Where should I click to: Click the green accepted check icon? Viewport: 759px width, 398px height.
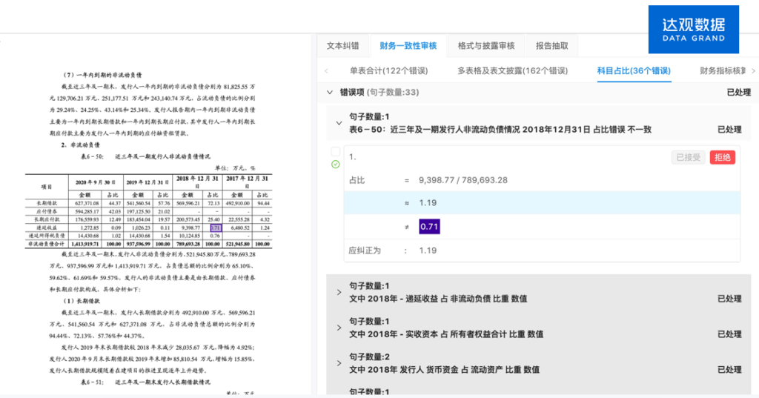coord(335,165)
